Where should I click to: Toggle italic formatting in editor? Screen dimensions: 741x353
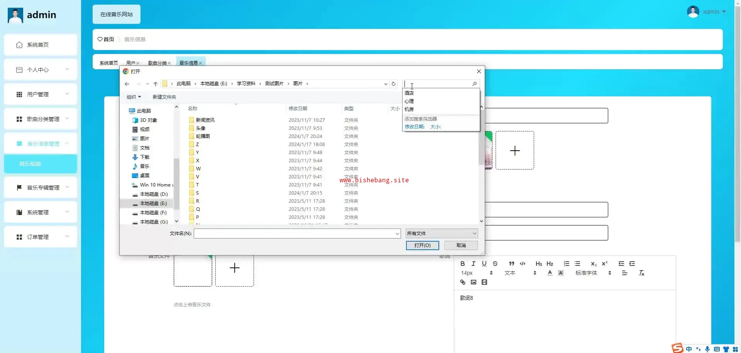(x=473, y=264)
